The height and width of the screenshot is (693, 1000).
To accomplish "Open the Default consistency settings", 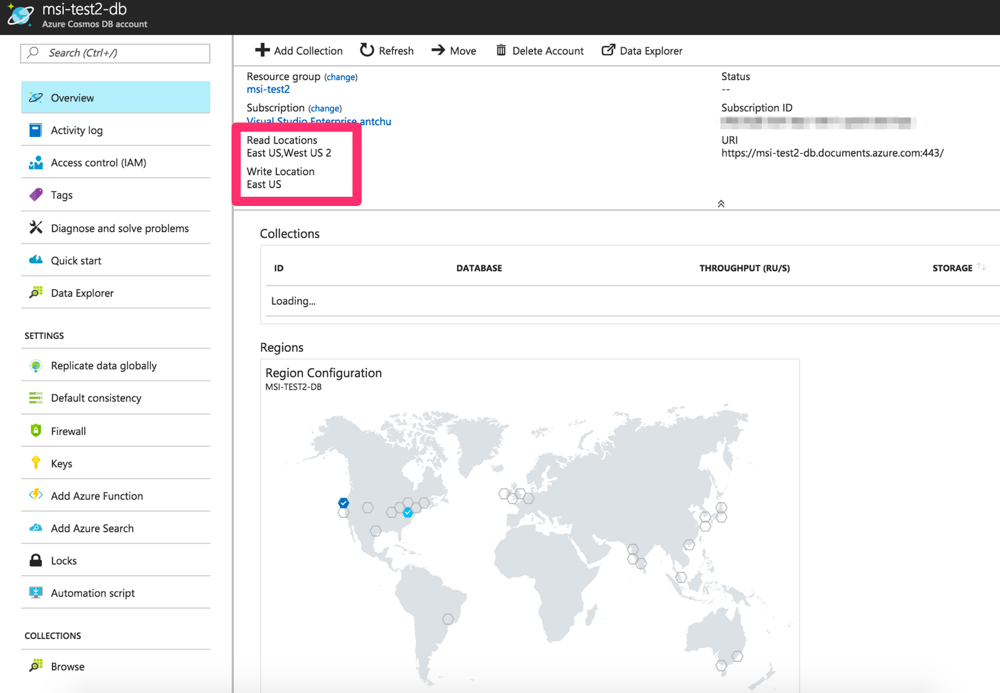I will (116, 398).
